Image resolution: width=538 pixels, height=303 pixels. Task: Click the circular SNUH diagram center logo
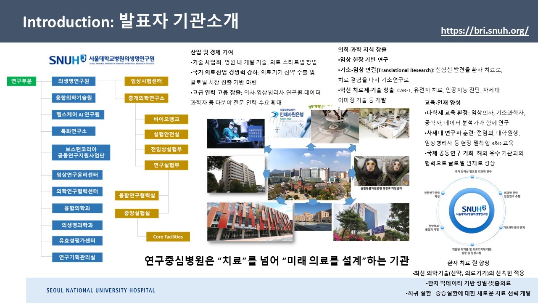click(474, 210)
